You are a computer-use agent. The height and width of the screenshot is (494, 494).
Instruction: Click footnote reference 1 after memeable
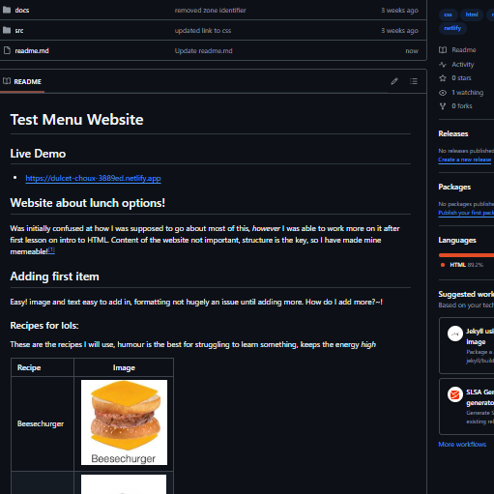click(51, 250)
